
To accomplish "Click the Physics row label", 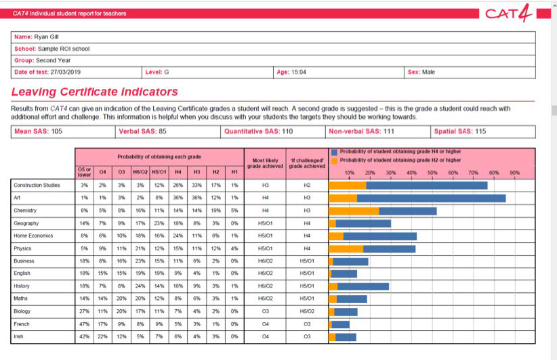I will [x=22, y=248].
